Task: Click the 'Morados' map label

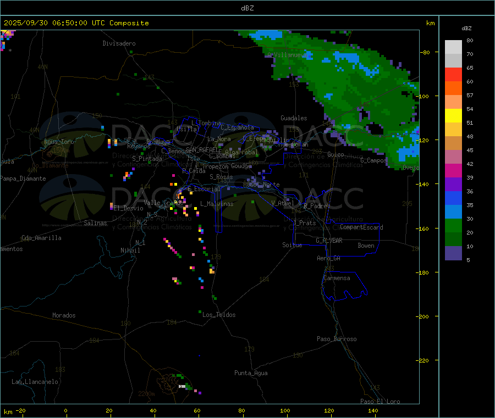Action: [x=64, y=315]
